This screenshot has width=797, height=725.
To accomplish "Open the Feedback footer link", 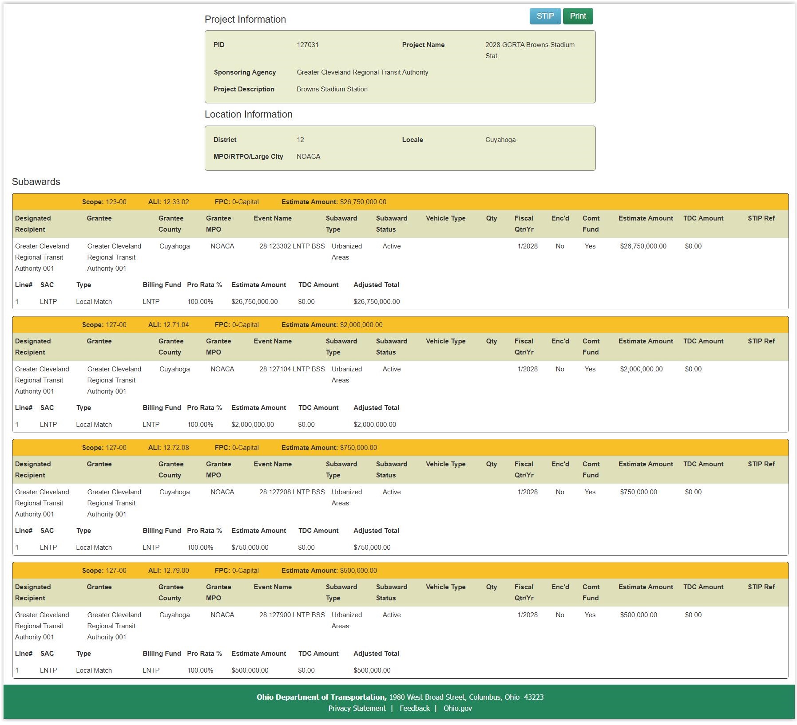I will (x=414, y=708).
